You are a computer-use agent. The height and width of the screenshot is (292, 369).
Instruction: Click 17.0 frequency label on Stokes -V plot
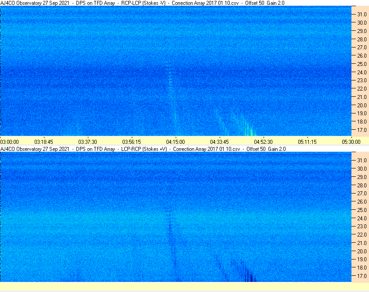tap(362, 130)
